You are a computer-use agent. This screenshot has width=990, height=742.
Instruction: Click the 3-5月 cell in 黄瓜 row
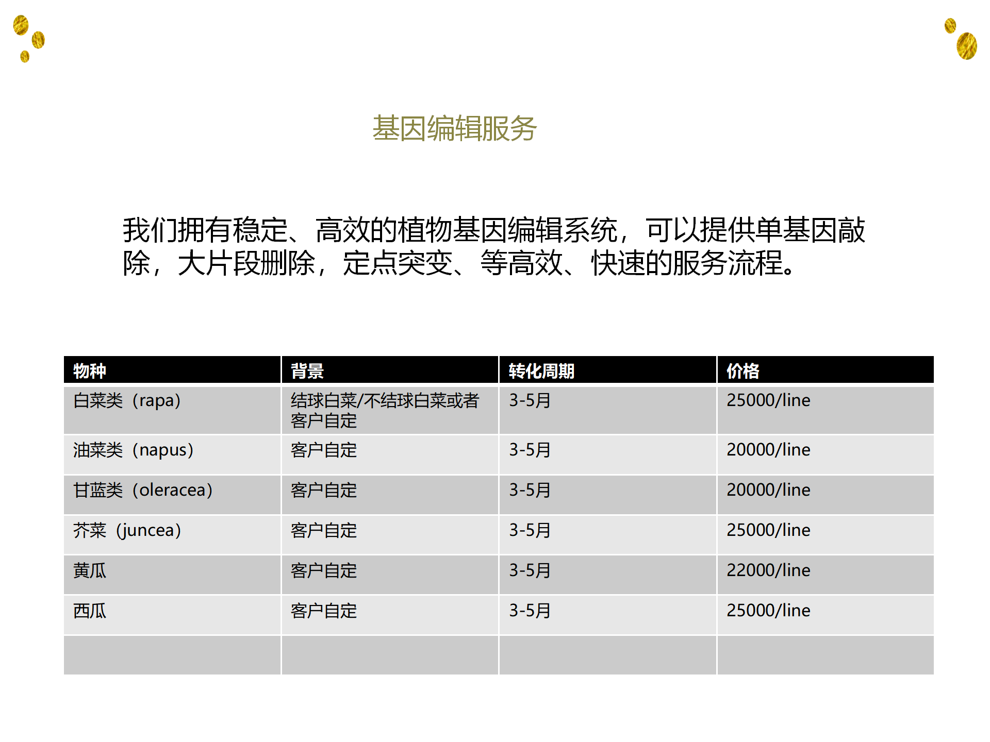click(x=608, y=575)
